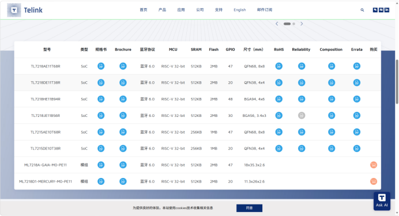Screen dimensions: 399x216
Task: Click the page vertical scrollbar thumb
Action: (x=397, y=82)
